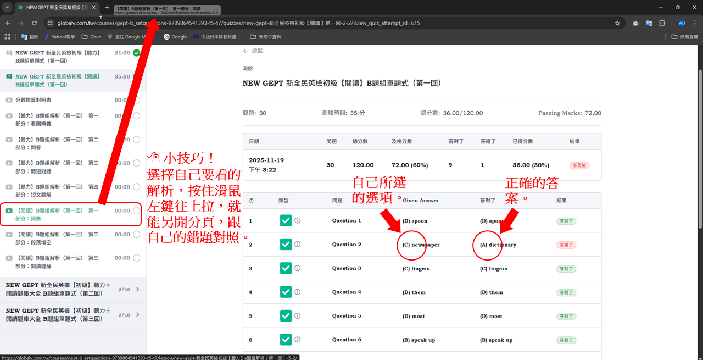Open a new browser tab

107,8
